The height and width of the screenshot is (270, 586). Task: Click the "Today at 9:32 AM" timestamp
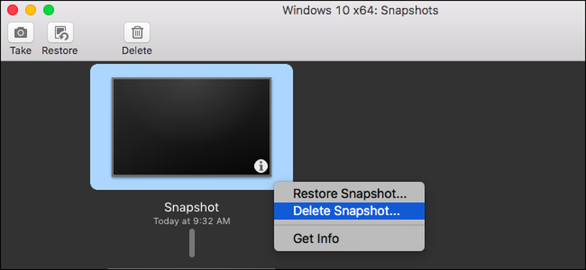point(192,221)
